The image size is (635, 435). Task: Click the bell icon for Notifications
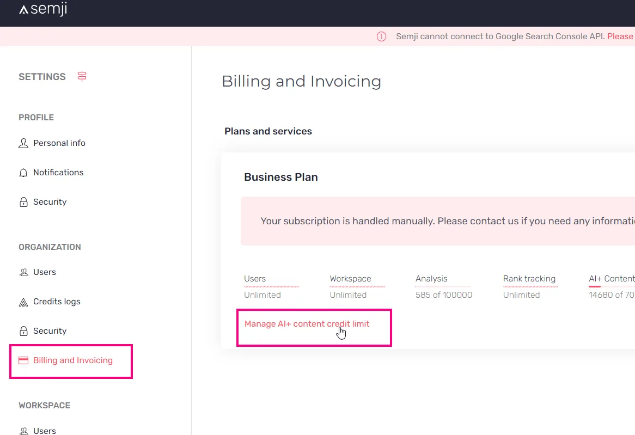[23, 173]
